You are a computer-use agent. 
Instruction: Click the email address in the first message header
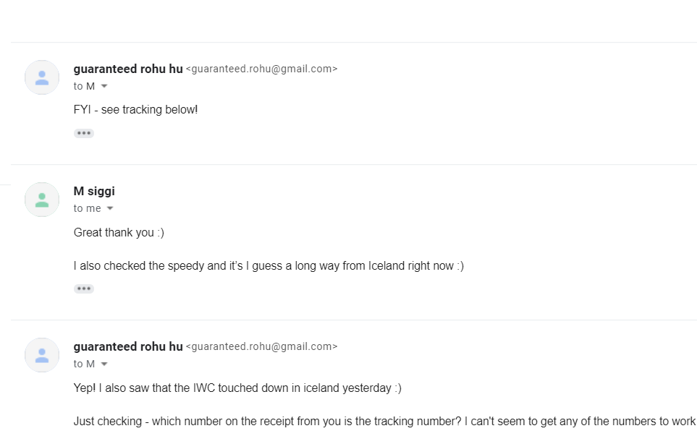pyautogui.click(x=261, y=69)
